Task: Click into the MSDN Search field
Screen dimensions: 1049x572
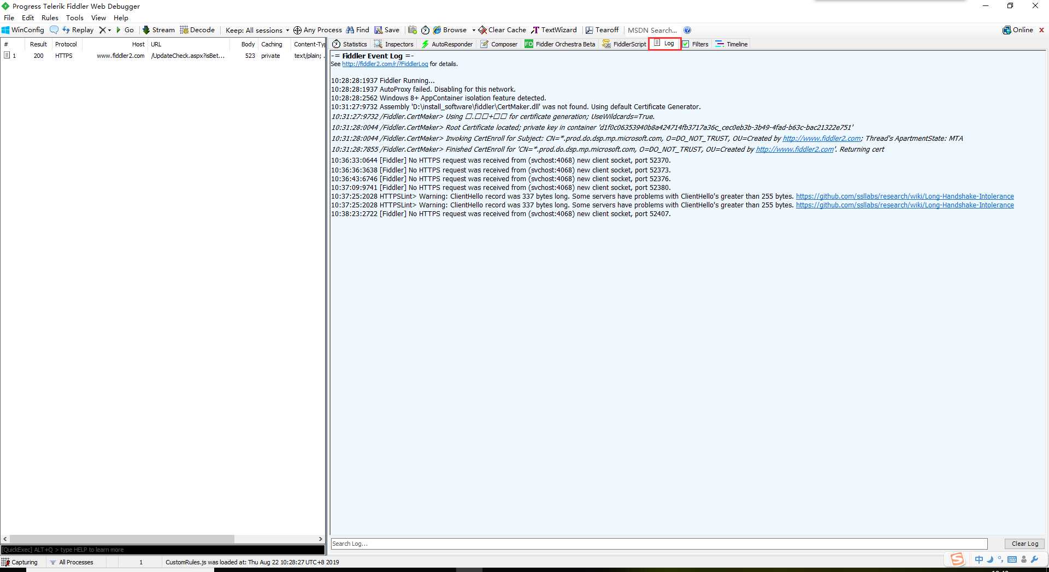Action: point(652,30)
